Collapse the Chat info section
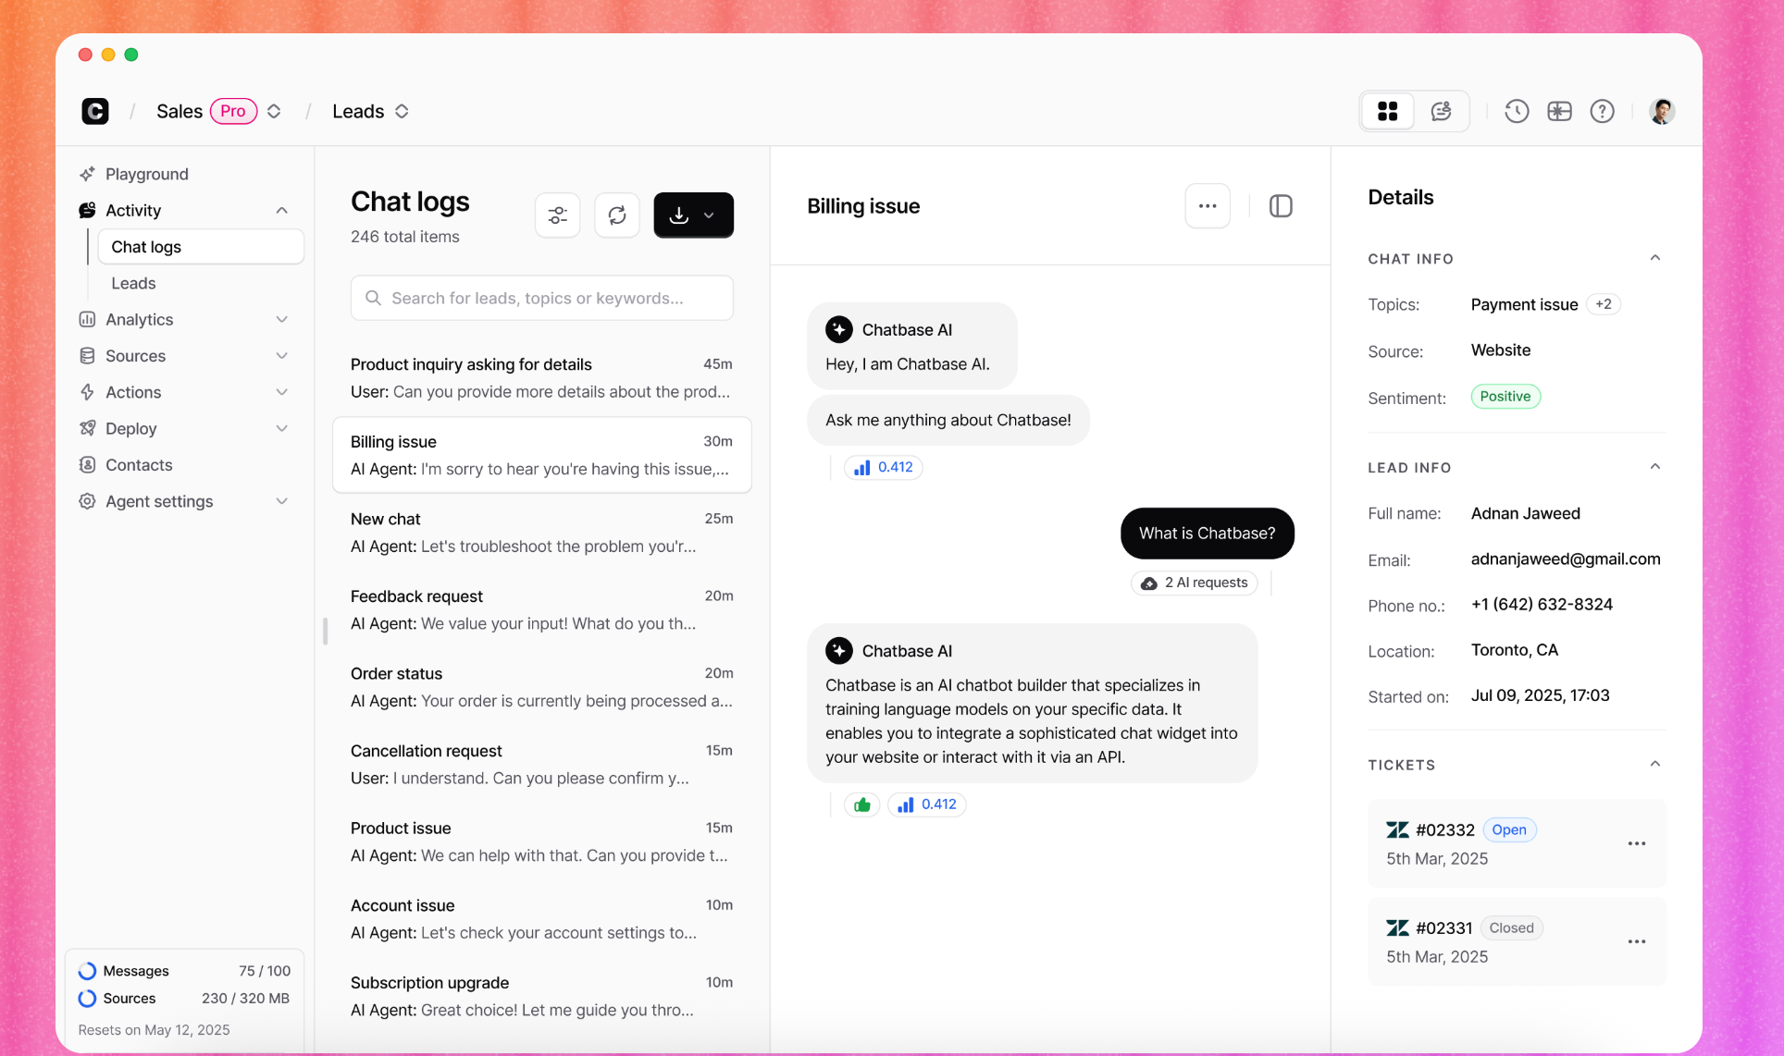This screenshot has width=1784, height=1056. [1655, 258]
